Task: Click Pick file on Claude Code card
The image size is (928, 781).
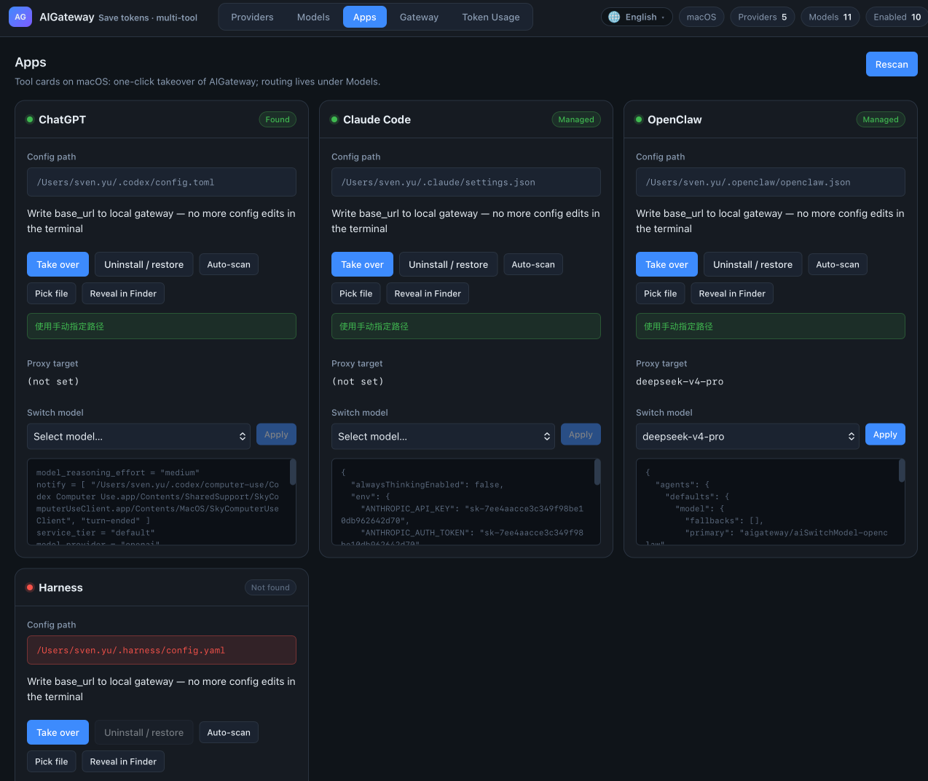Action: [356, 293]
